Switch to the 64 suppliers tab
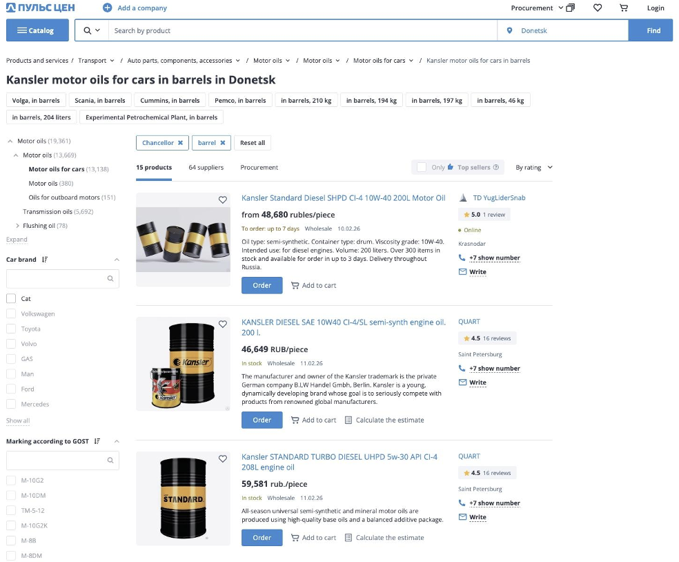This screenshot has height=562, width=679. (x=206, y=167)
